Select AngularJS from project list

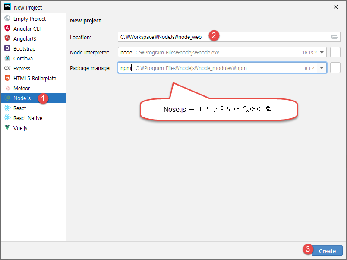pyautogui.click(x=33, y=38)
